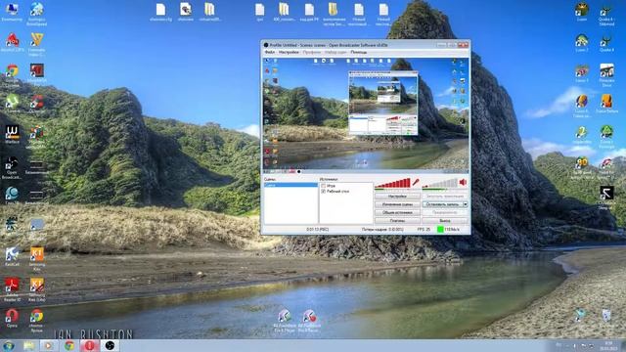Open the Recycle Bin on desktop
626x352 pixels.
click(x=606, y=315)
